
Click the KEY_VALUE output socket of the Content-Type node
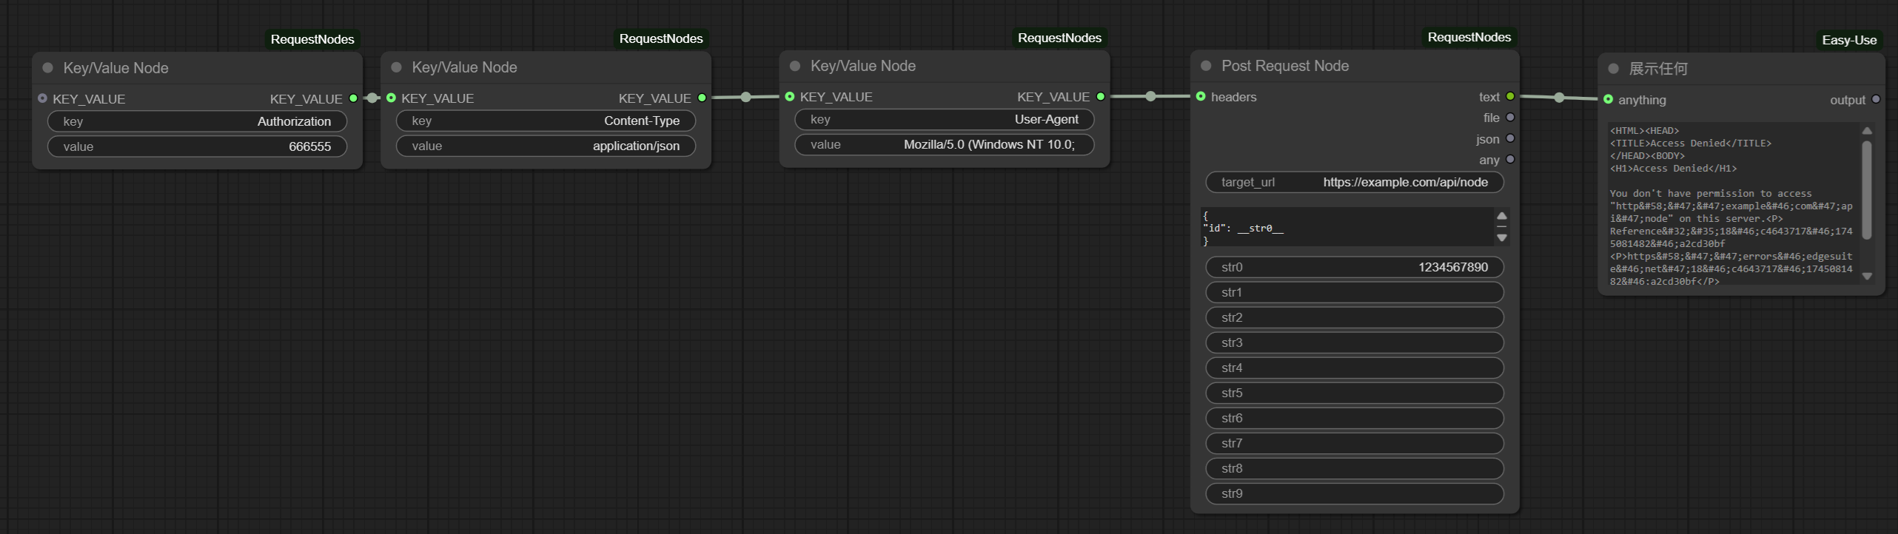coord(702,98)
